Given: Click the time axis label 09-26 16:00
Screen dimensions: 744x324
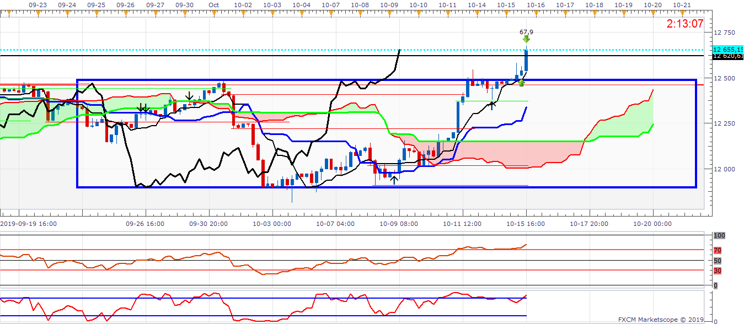Looking at the screenshot, I should tap(145, 224).
